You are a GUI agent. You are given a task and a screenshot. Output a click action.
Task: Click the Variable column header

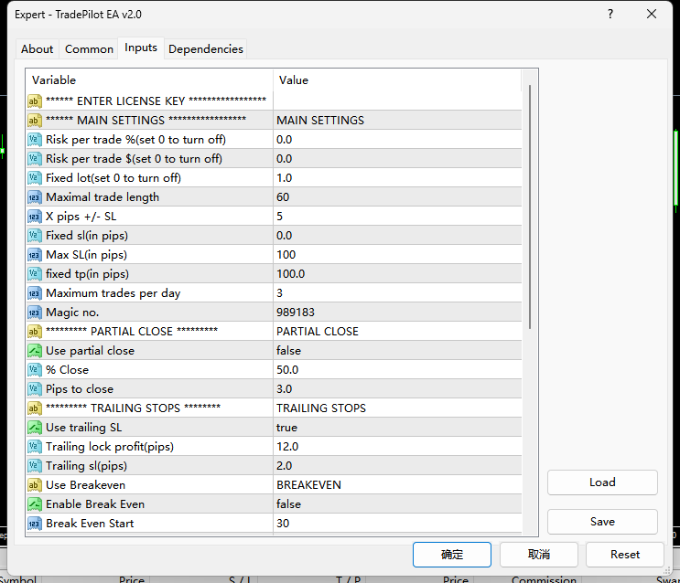point(149,80)
